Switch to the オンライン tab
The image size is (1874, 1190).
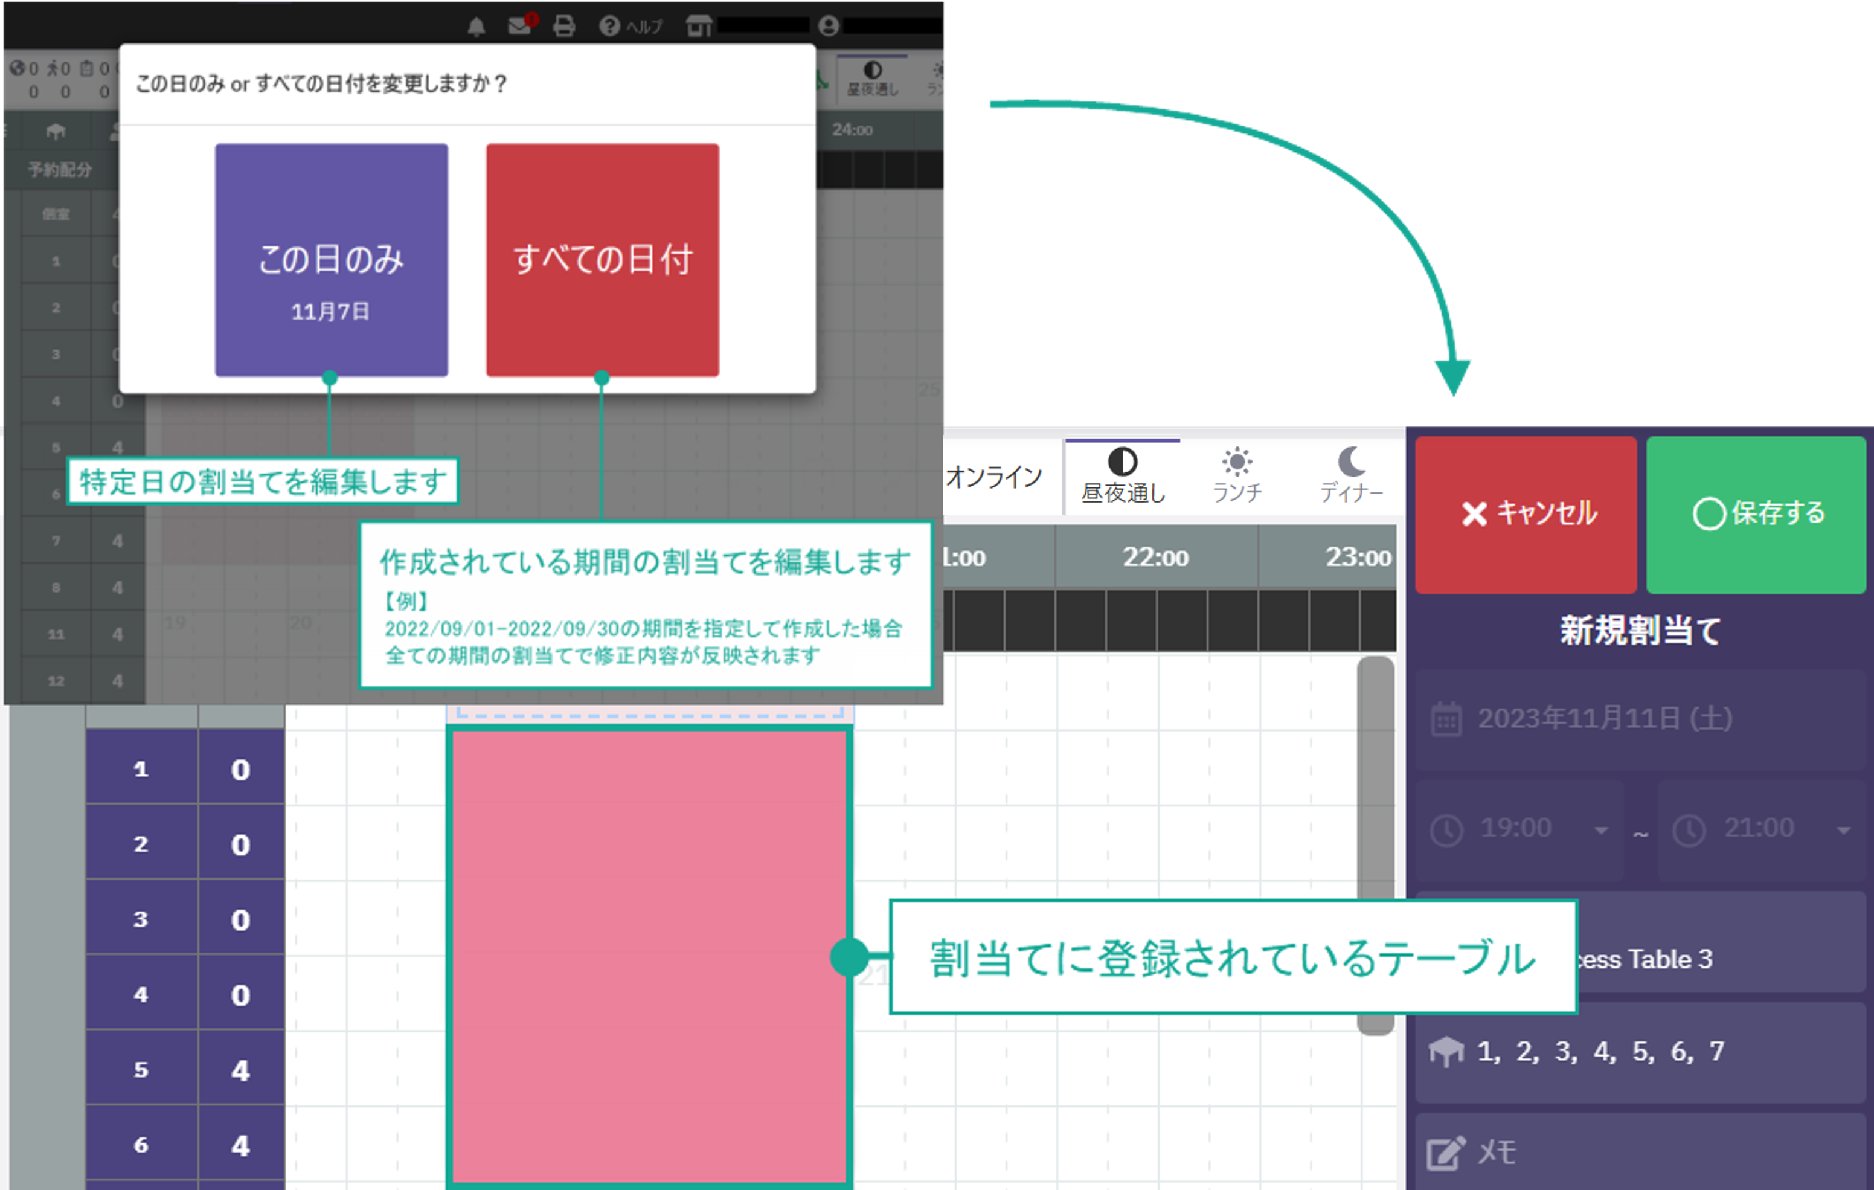(994, 477)
